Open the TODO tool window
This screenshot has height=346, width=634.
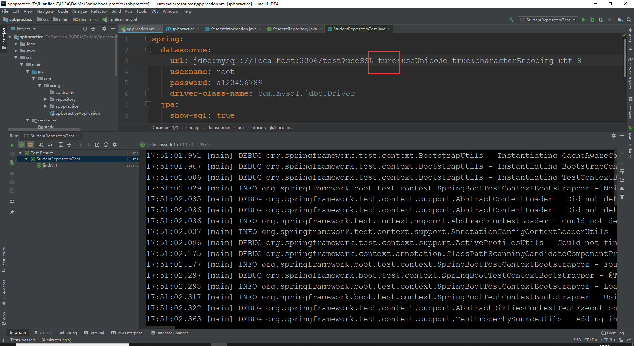click(43, 333)
